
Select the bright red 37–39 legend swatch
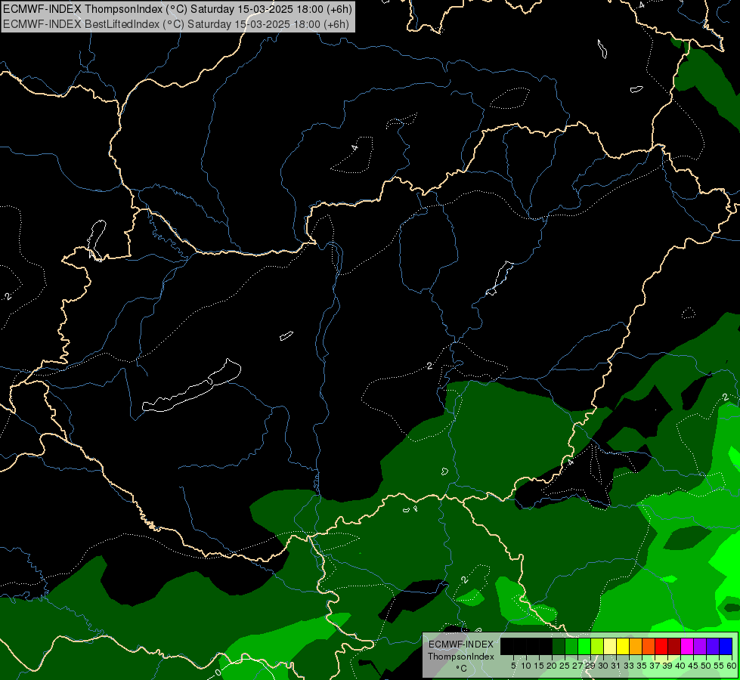(x=661, y=646)
